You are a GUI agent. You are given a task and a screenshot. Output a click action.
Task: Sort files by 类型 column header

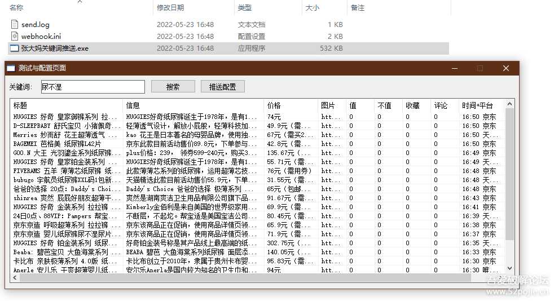(x=244, y=7)
